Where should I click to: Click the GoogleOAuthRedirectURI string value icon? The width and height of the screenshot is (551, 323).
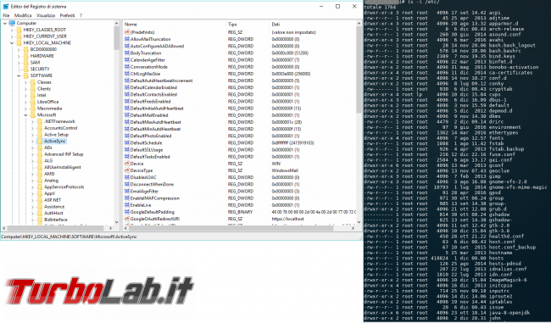coord(127,219)
